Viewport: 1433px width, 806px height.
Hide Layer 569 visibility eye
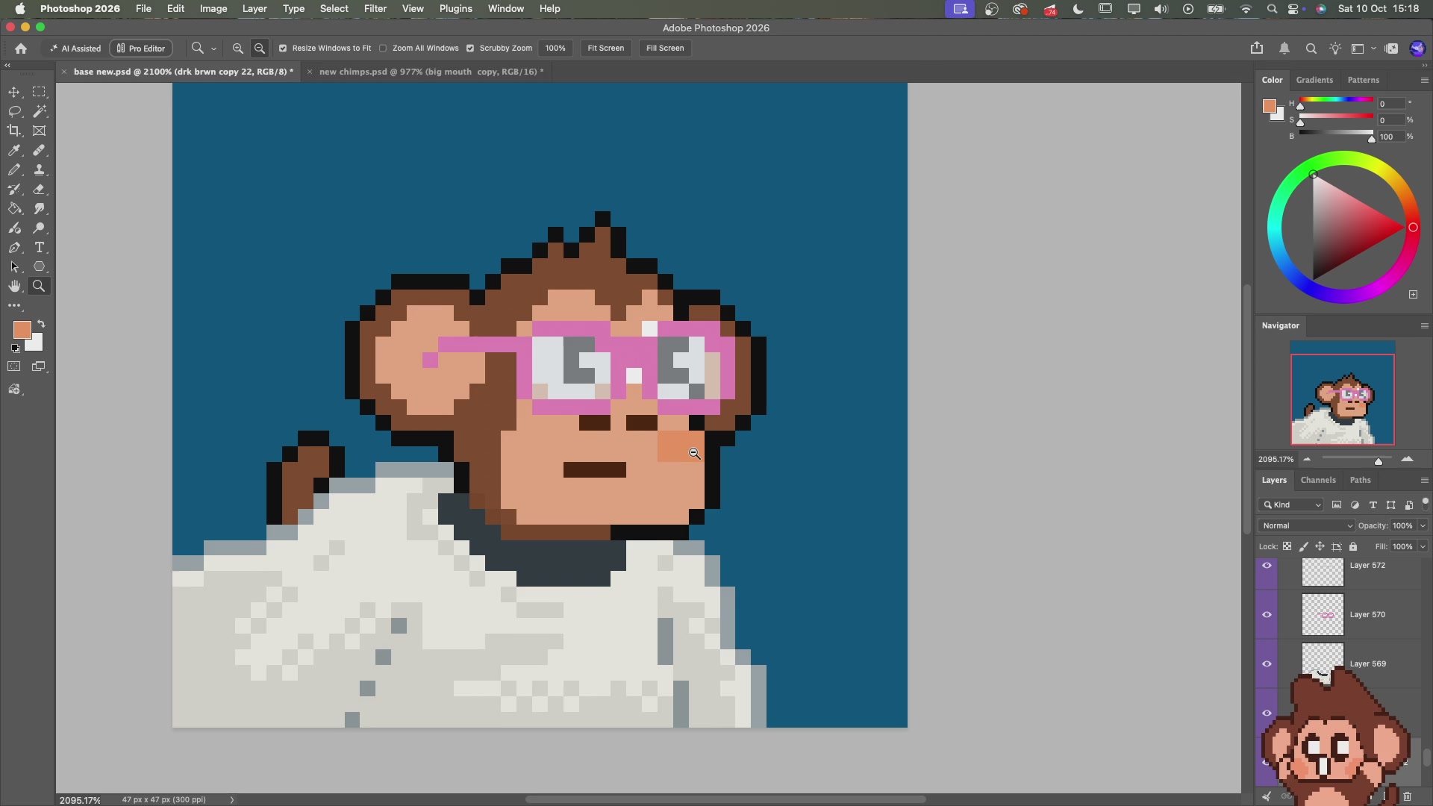1267,664
